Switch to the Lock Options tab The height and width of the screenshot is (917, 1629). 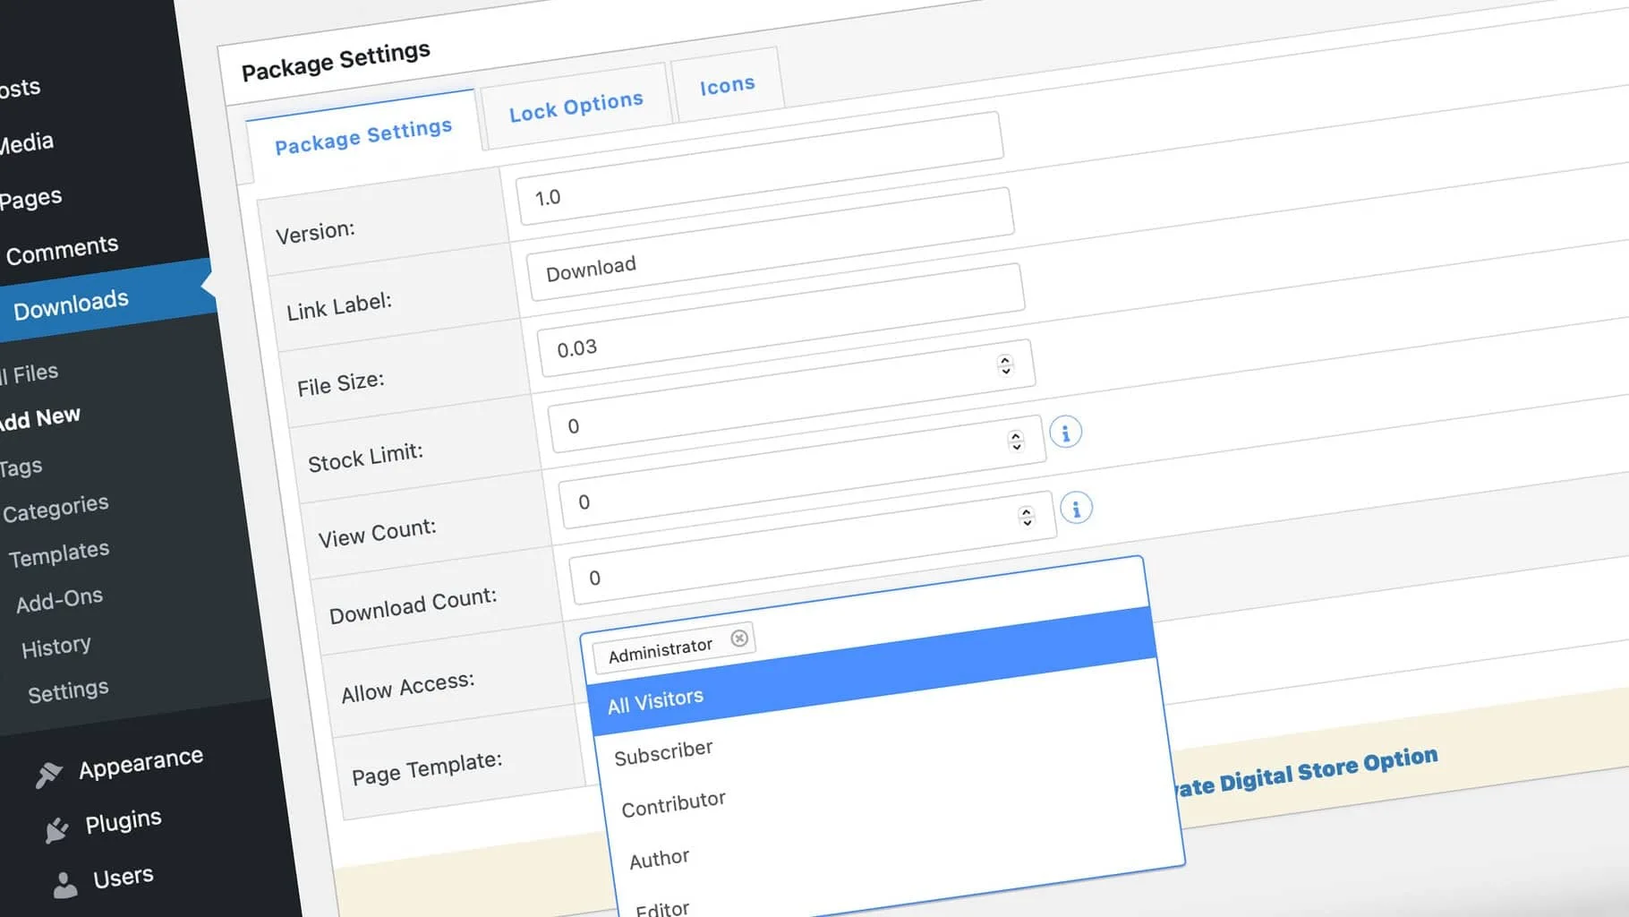pyautogui.click(x=576, y=107)
